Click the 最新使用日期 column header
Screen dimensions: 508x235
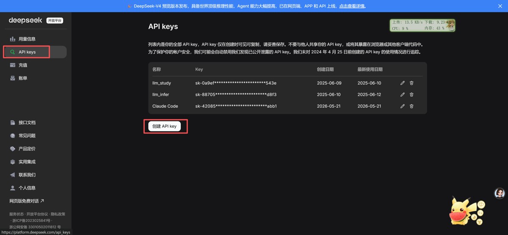click(370, 69)
